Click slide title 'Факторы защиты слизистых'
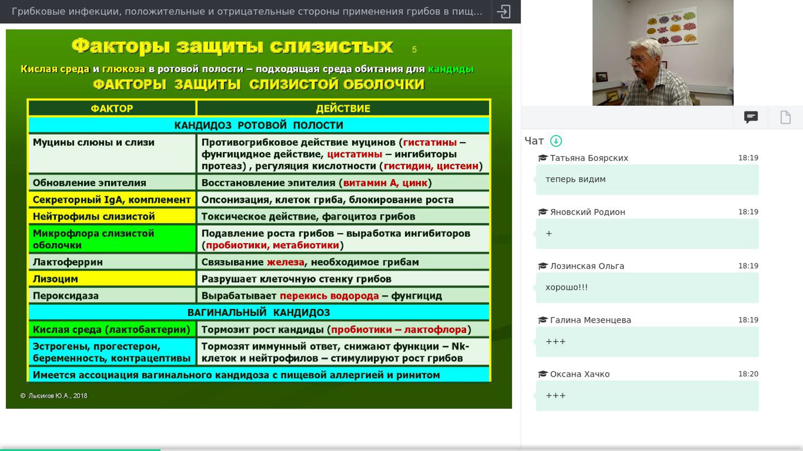 click(x=232, y=46)
